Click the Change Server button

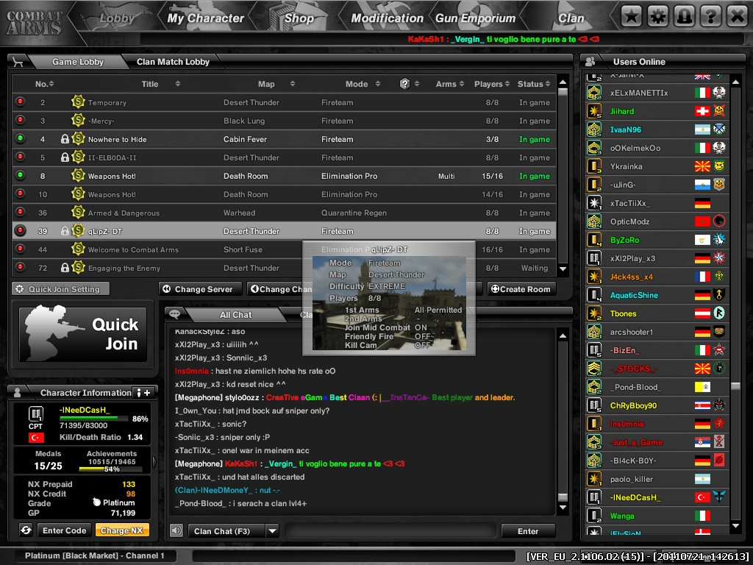200,288
